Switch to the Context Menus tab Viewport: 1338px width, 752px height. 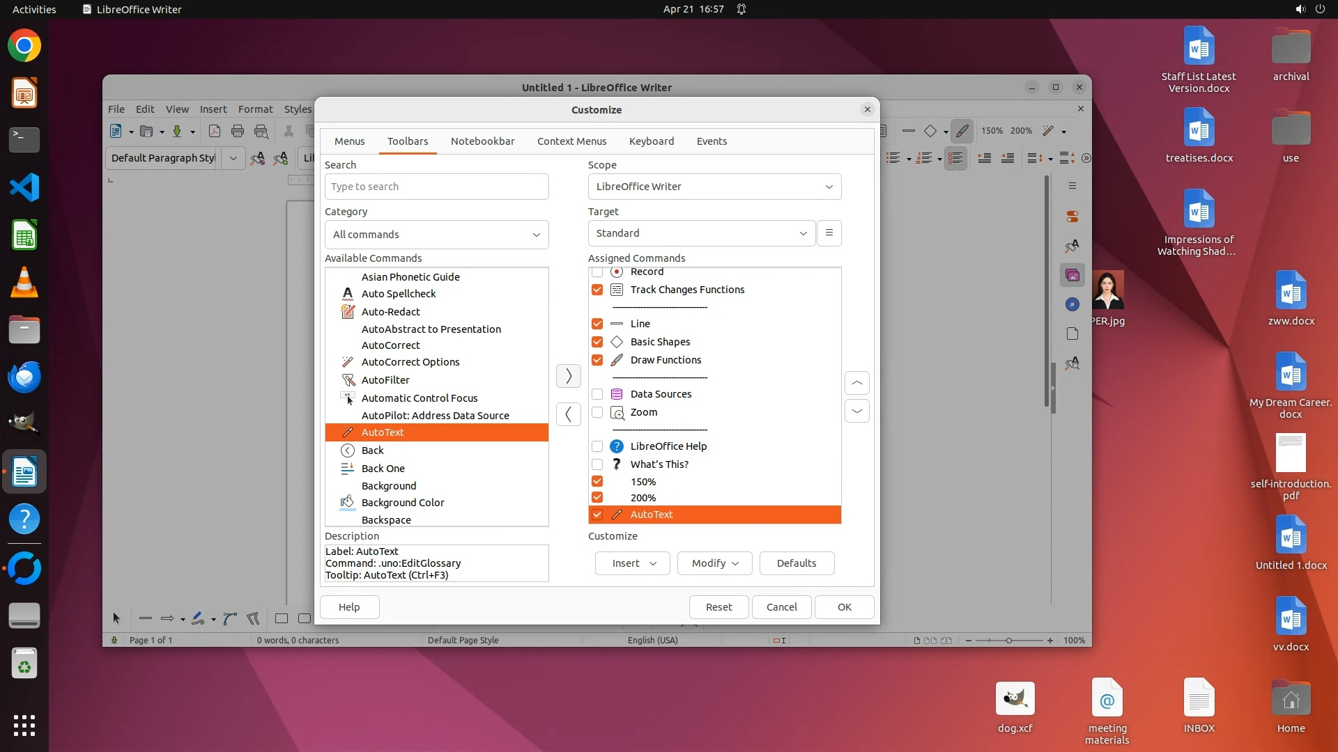[x=571, y=141]
